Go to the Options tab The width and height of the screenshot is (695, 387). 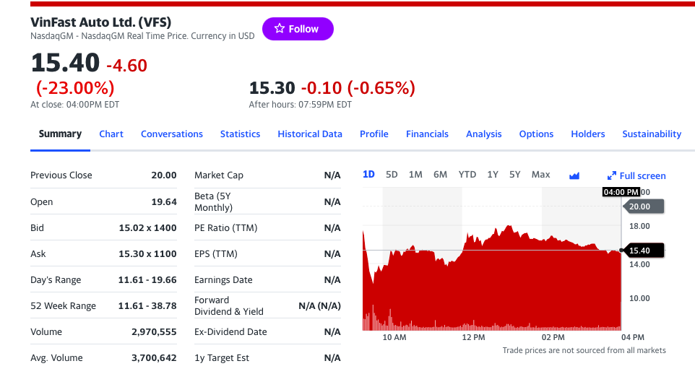536,134
